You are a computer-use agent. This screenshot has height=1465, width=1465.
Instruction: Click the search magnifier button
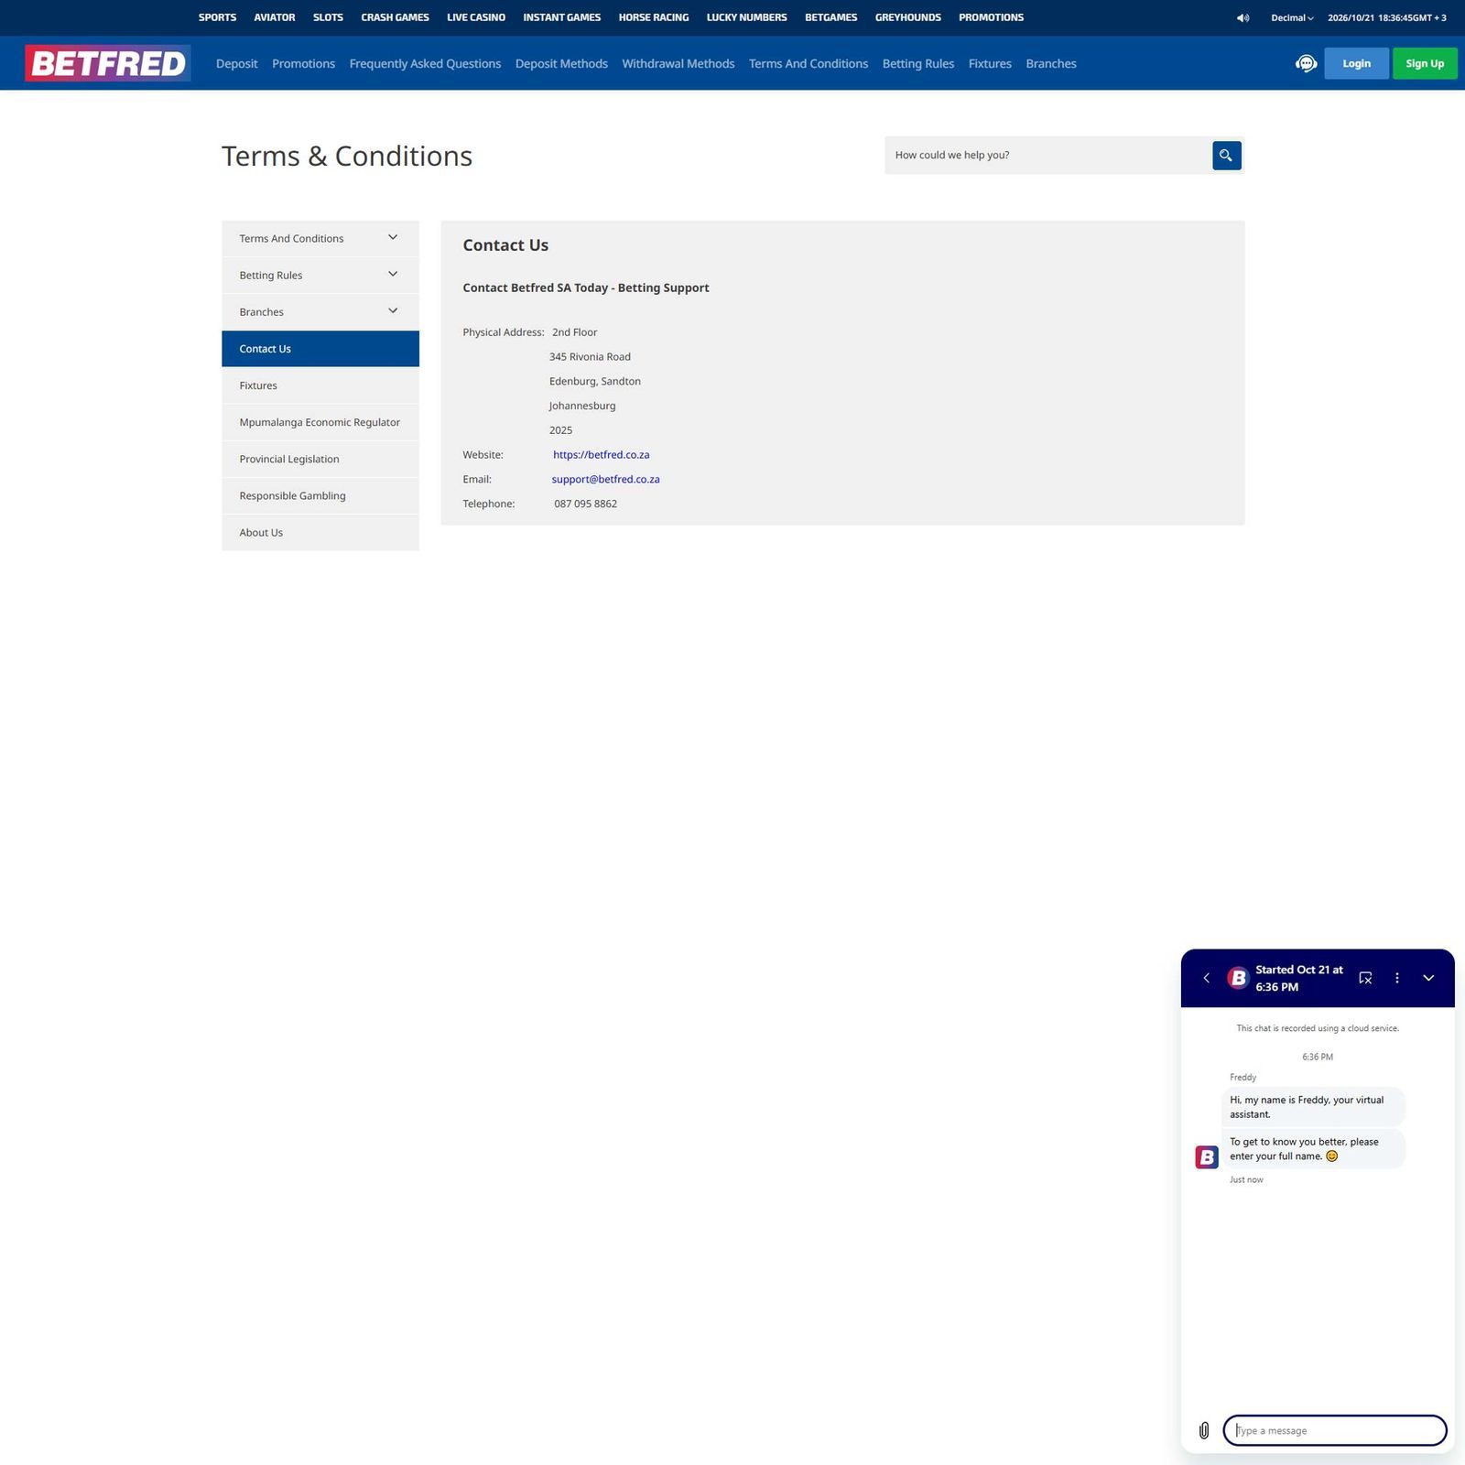[x=1226, y=156]
